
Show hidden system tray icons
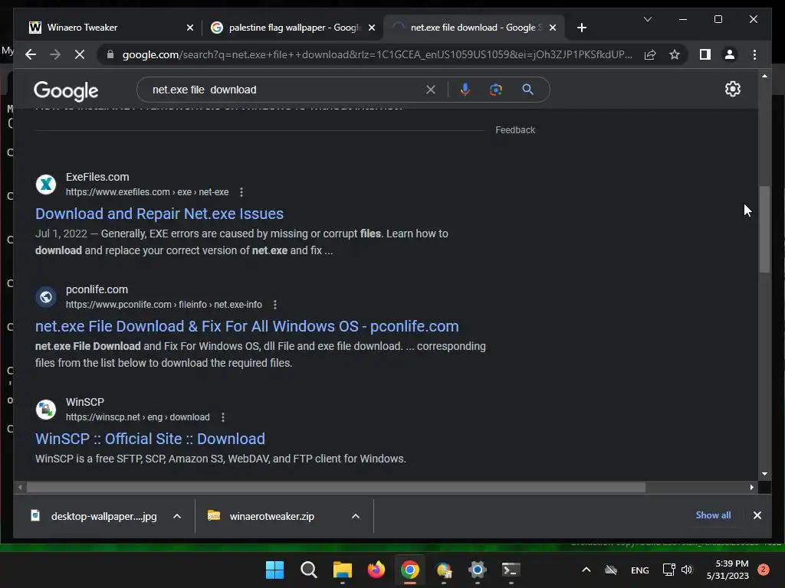(x=586, y=570)
